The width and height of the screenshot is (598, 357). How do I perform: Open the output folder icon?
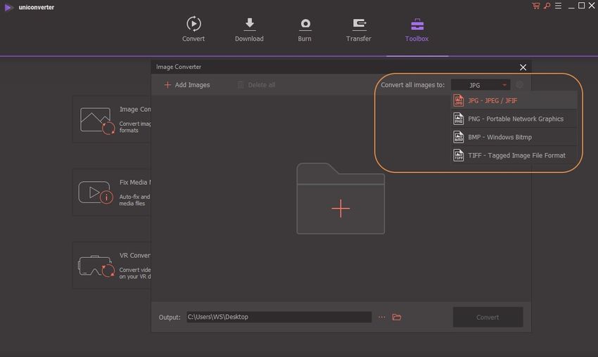[x=397, y=317]
